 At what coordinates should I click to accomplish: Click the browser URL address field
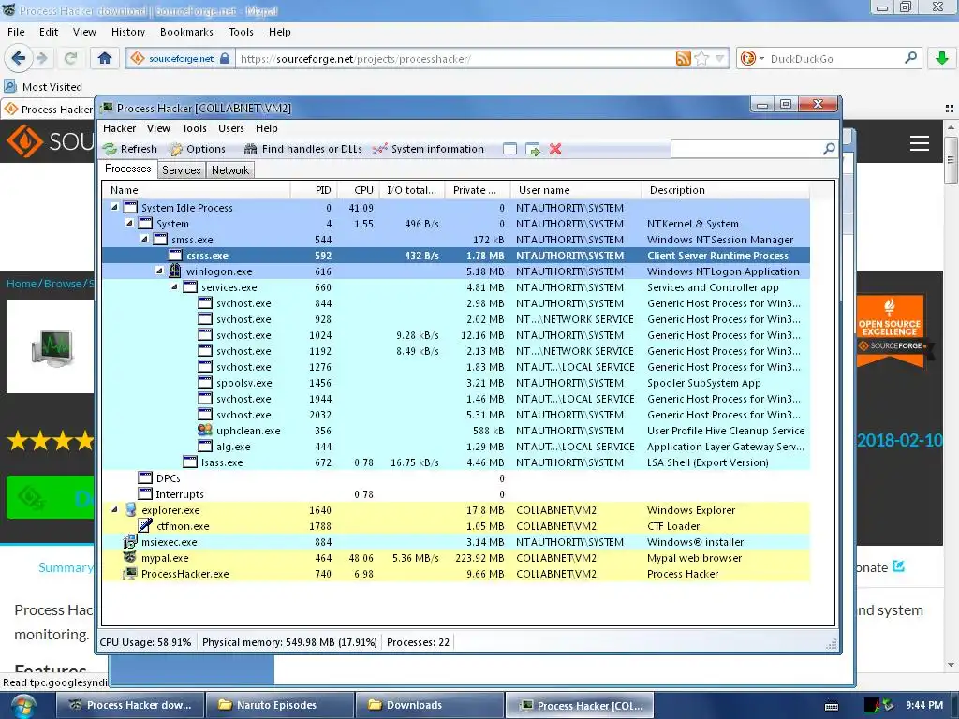coord(456,59)
